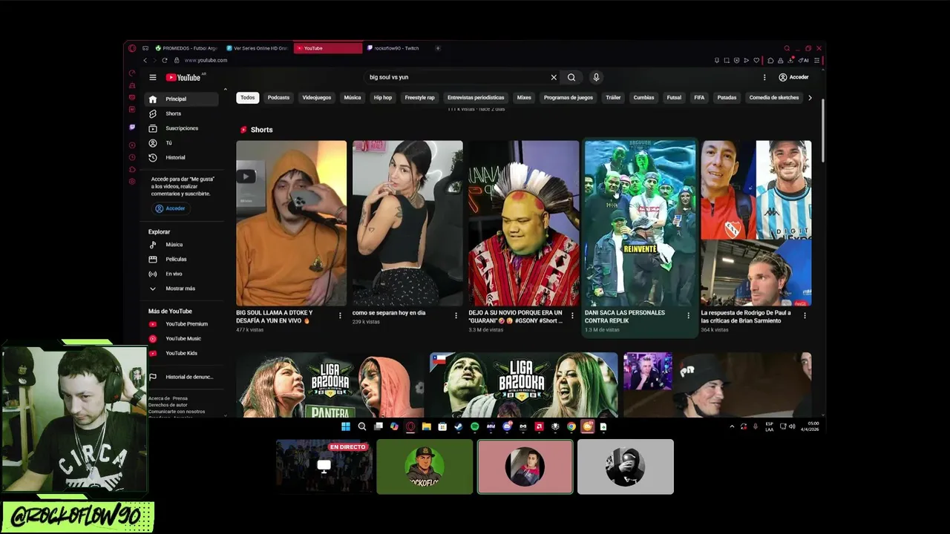The image size is (950, 534).
Task: Open the Windows Start menu
Action: pyautogui.click(x=346, y=426)
